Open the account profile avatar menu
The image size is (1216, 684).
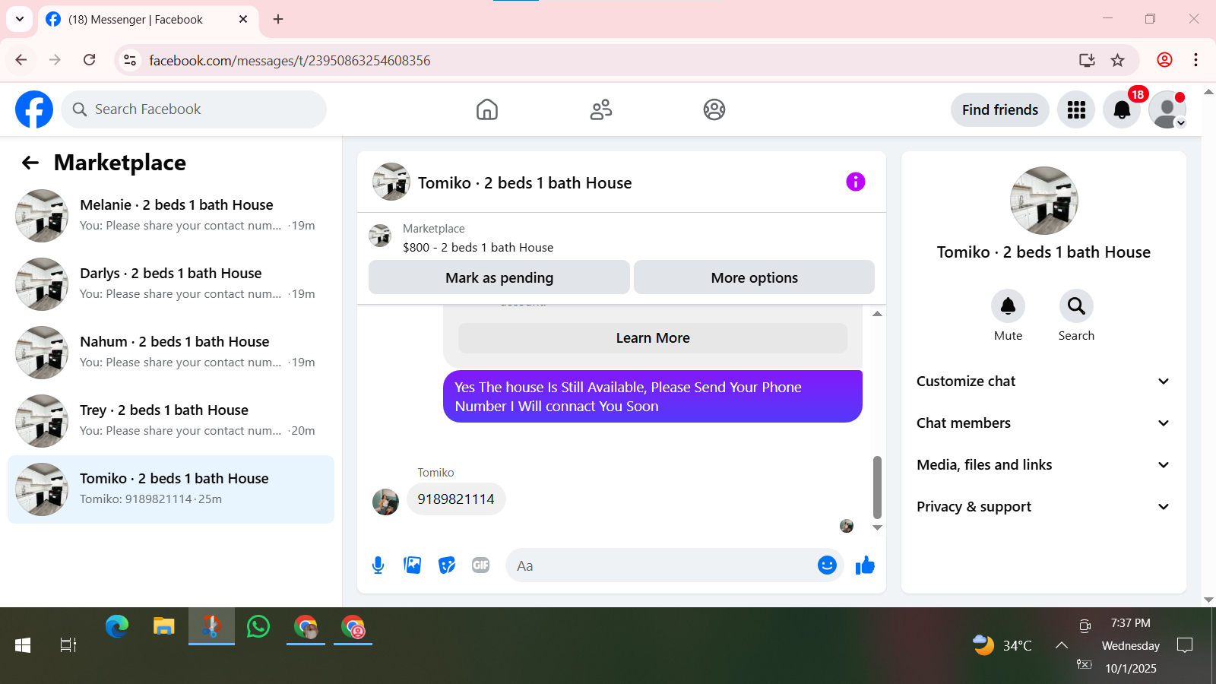(x=1167, y=109)
